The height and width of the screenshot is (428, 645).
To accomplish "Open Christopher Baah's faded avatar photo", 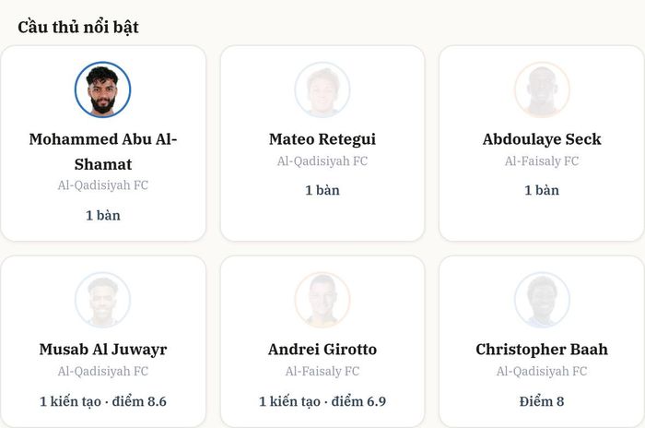I will tap(542, 300).
